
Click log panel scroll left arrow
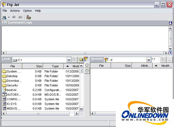click(4, 53)
